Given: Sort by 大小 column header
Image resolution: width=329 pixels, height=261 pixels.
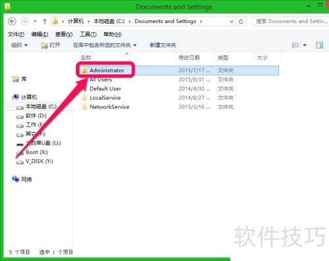Looking at the screenshot, I should point(262,58).
